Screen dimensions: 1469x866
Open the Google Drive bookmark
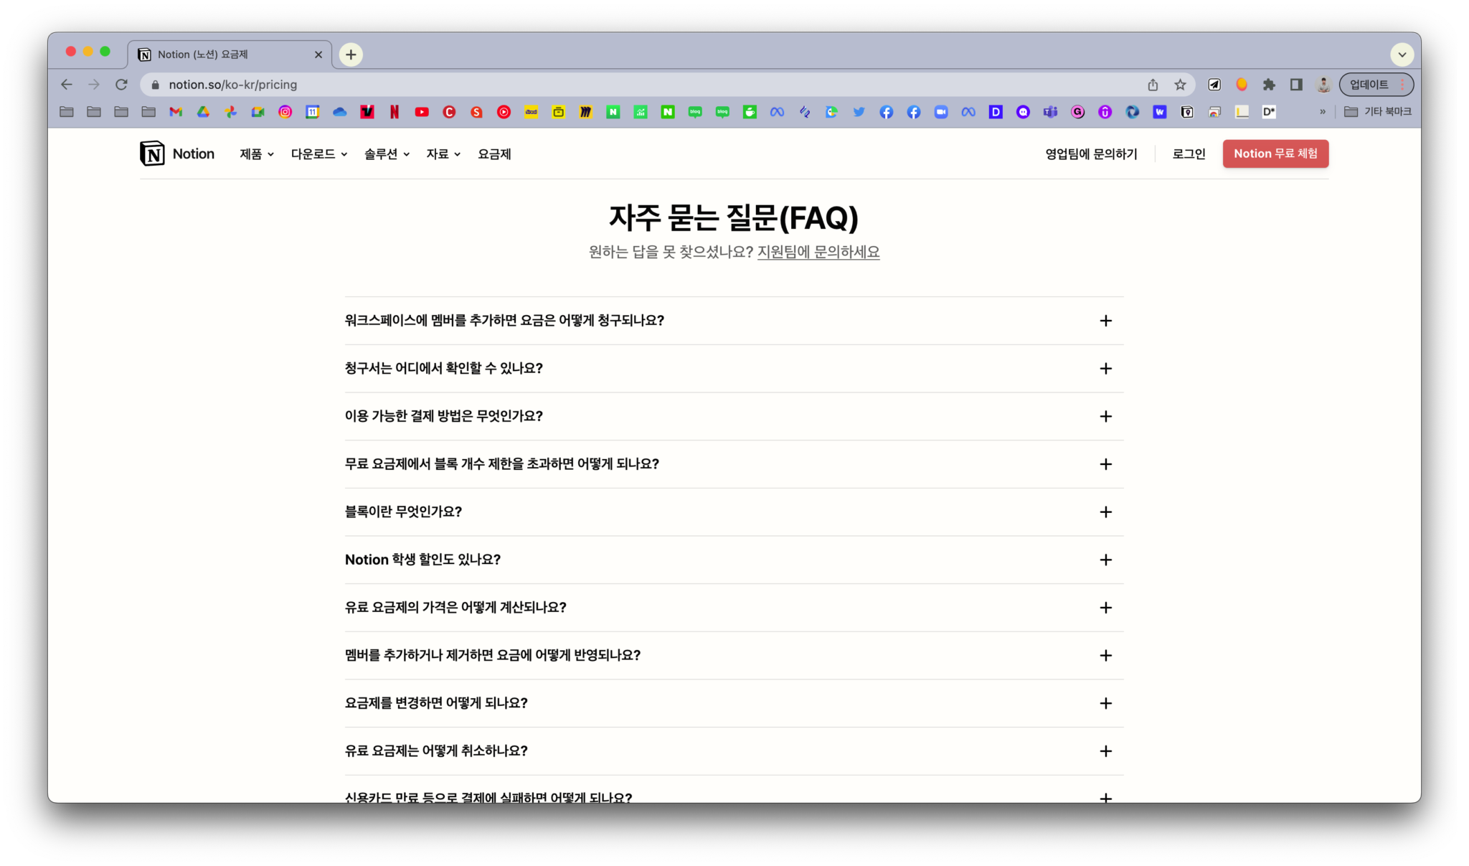[x=203, y=112]
